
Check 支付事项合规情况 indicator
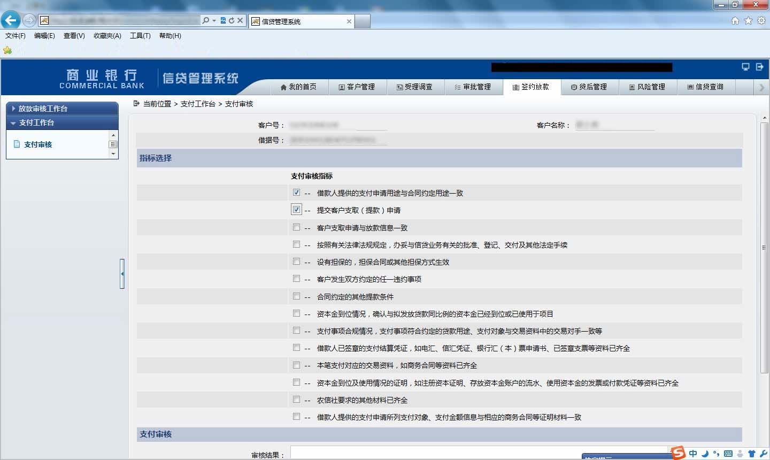tap(296, 330)
